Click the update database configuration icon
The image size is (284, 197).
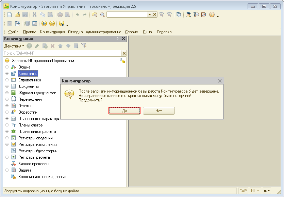[x=27, y=23]
